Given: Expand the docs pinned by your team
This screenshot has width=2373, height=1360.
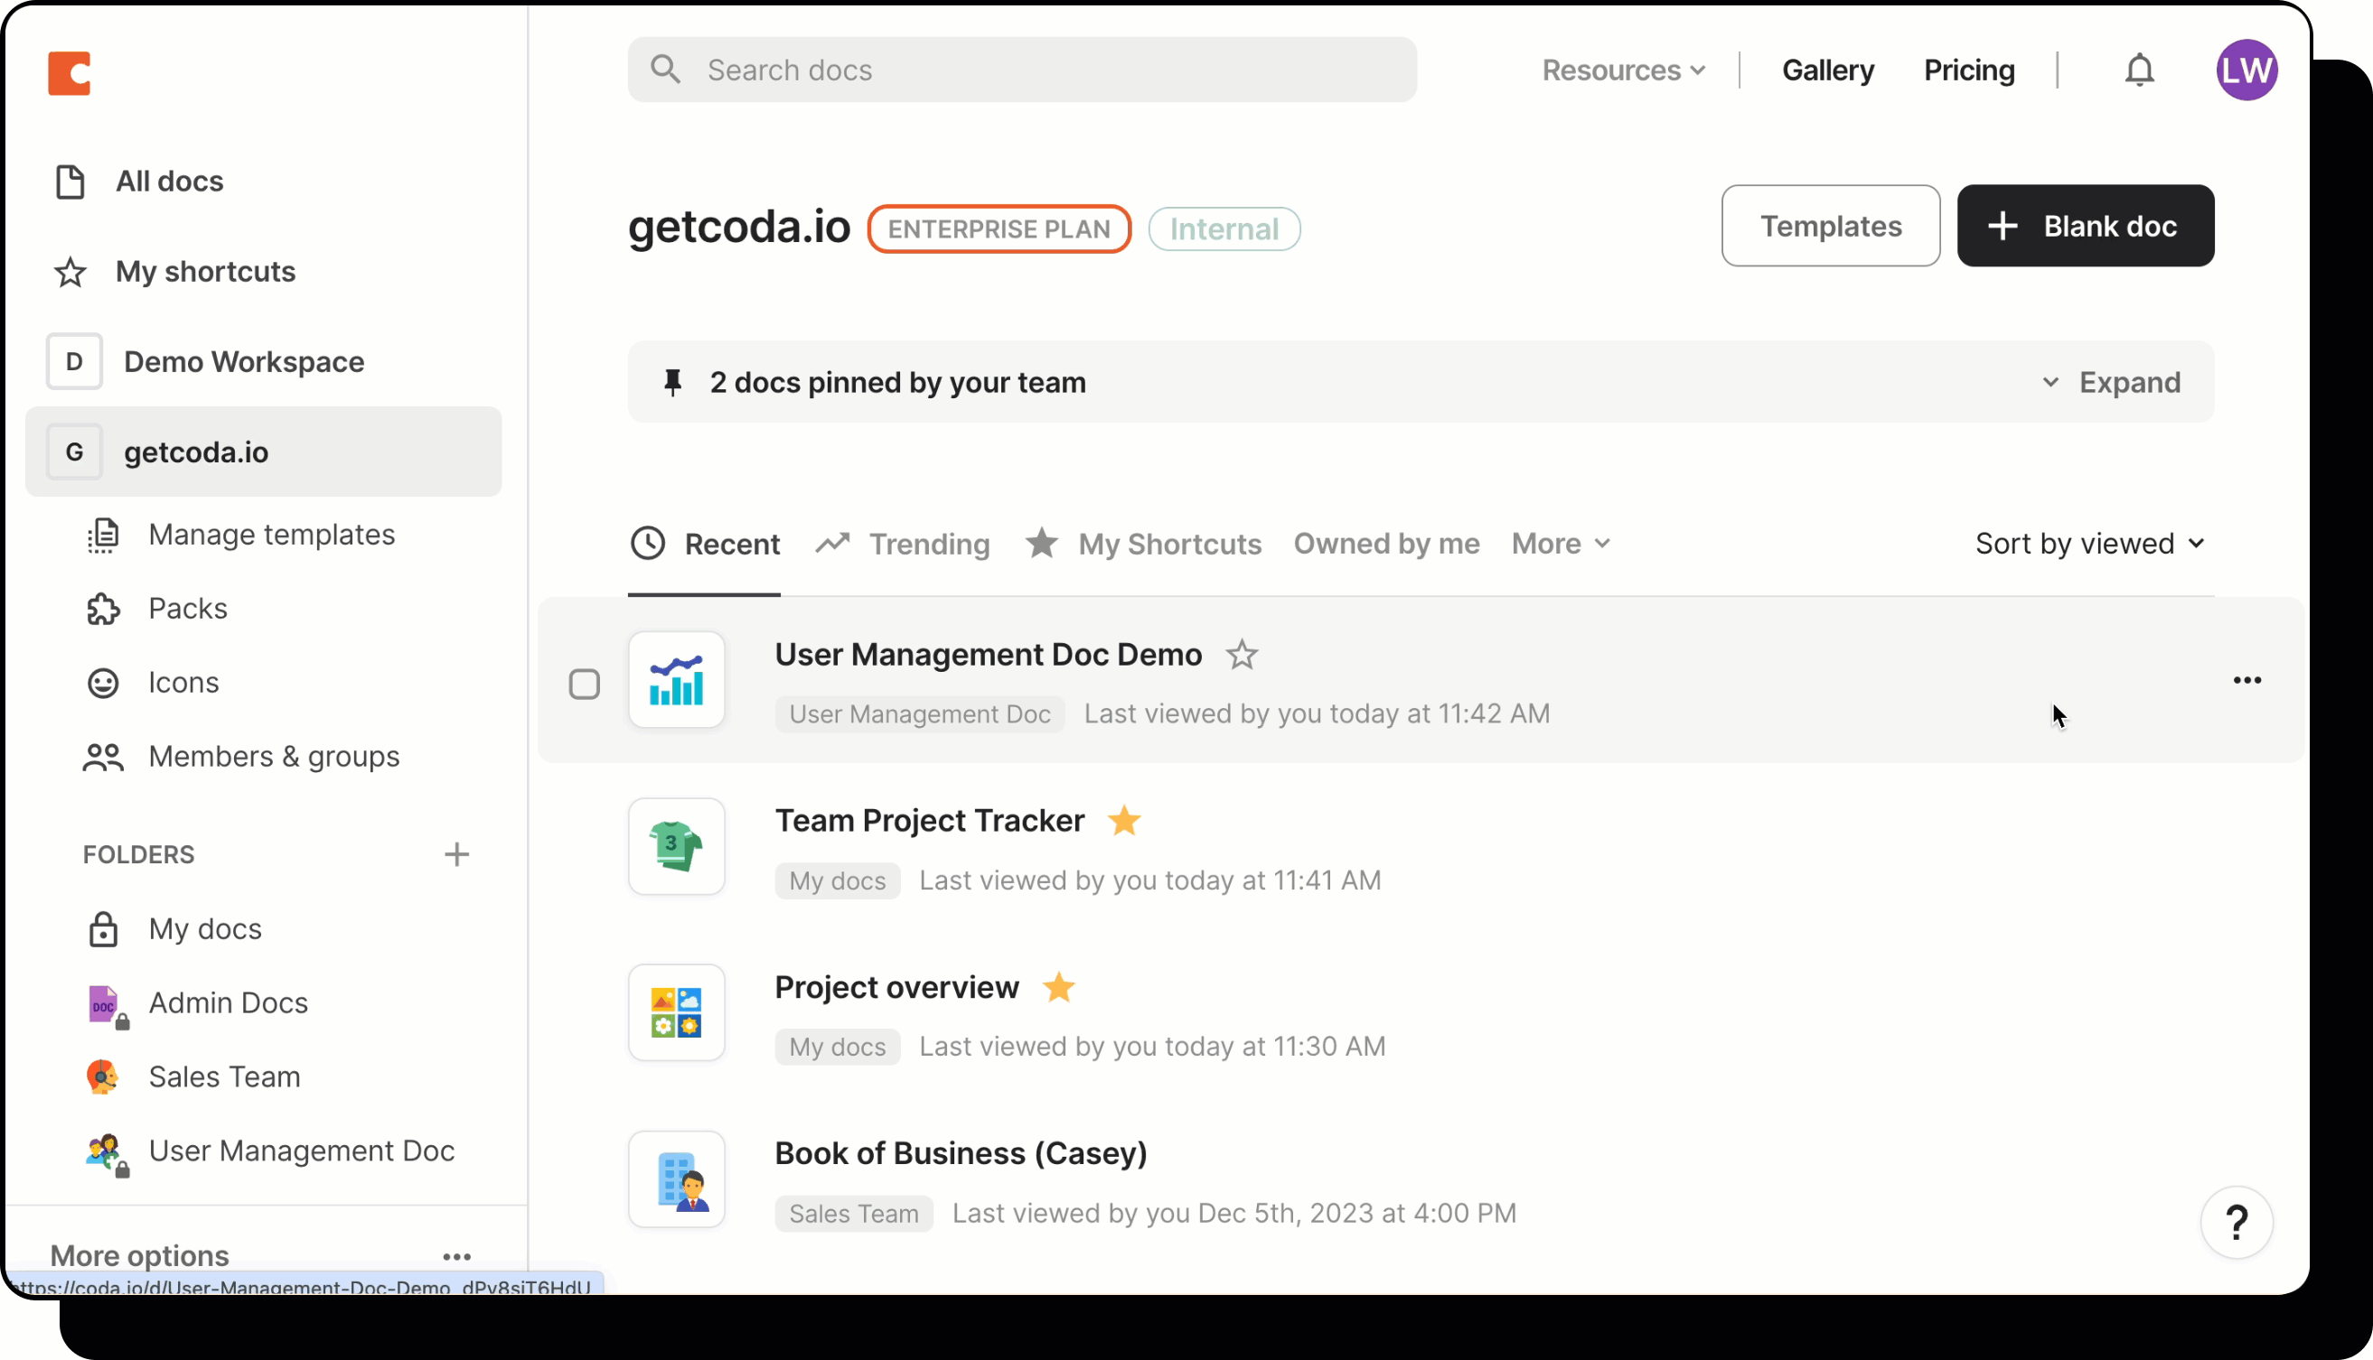Looking at the screenshot, I should point(2129,381).
